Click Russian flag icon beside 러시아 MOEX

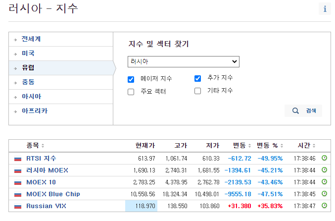click(18, 170)
